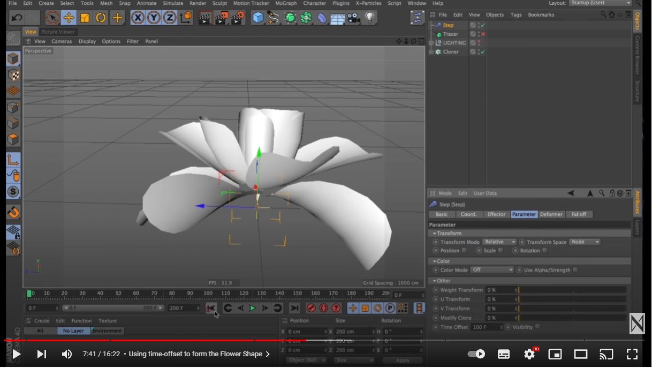The image size is (652, 368).
Task: Open the X-Particles menu
Action: [x=368, y=3]
